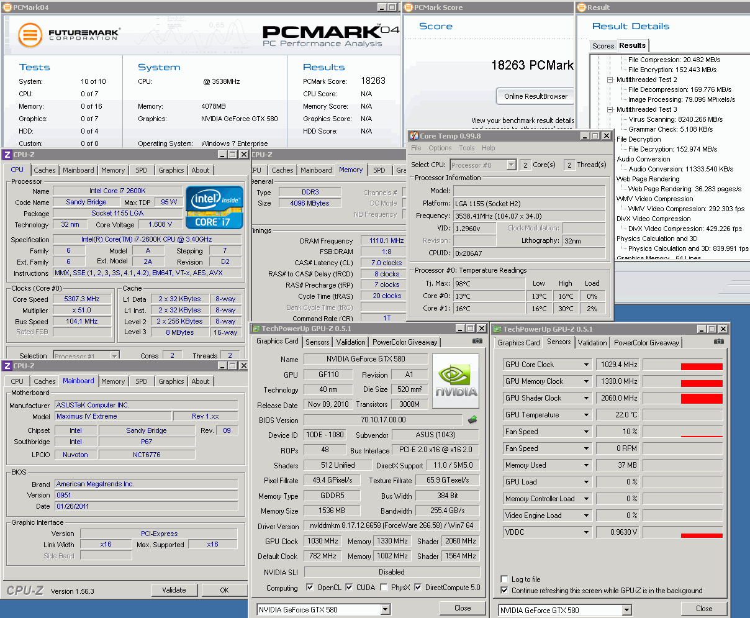This screenshot has height=618, width=750.
Task: Open GPU selector in GPU-Z Graphics Card window
Action: (385, 610)
